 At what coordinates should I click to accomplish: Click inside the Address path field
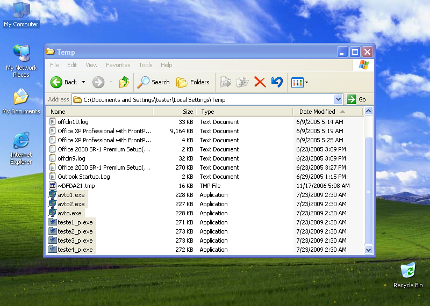pos(203,100)
